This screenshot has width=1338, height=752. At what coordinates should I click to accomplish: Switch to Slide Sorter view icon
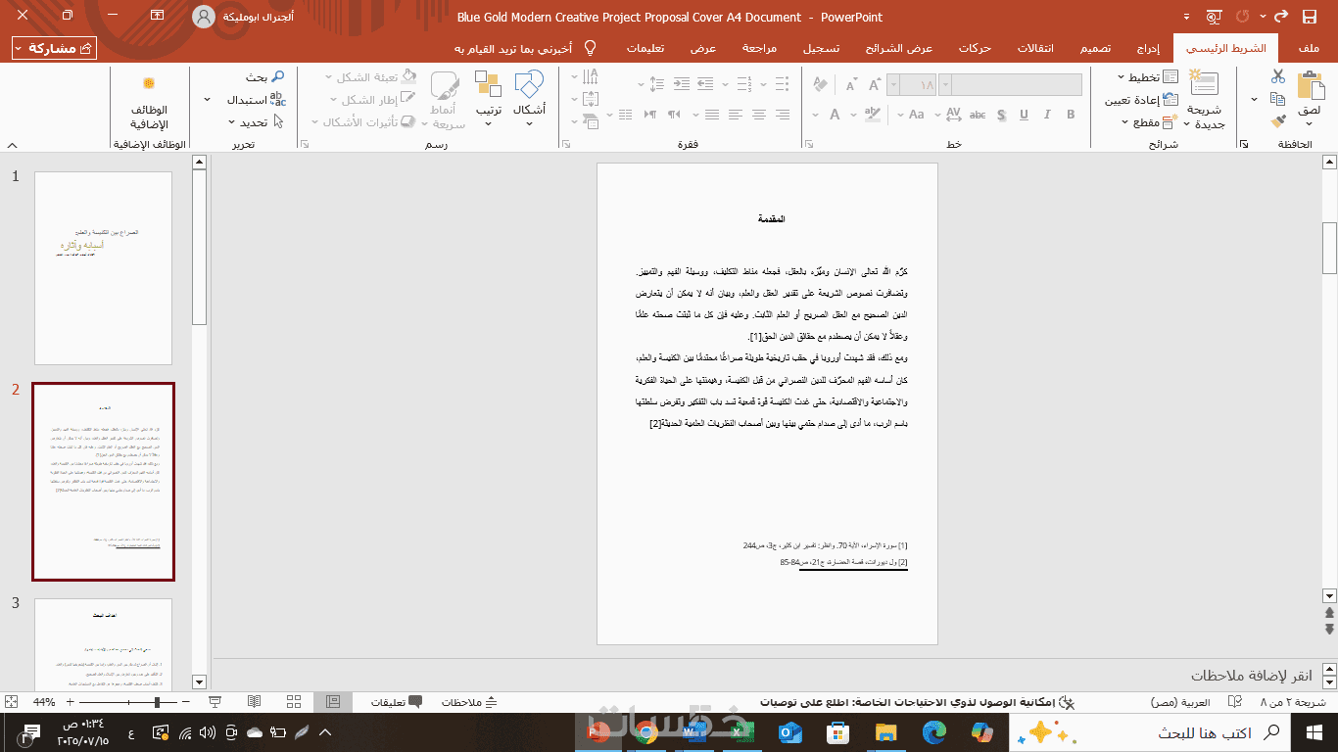294,702
